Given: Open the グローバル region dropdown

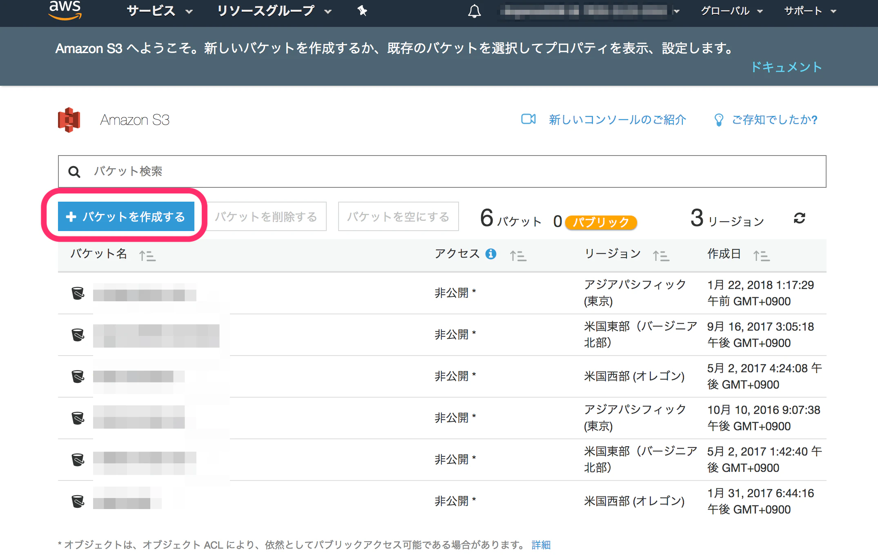Looking at the screenshot, I should (732, 11).
